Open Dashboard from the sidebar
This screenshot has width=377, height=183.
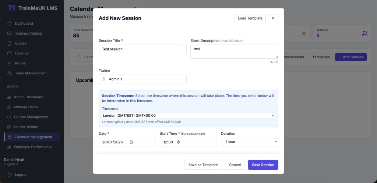point(24,23)
